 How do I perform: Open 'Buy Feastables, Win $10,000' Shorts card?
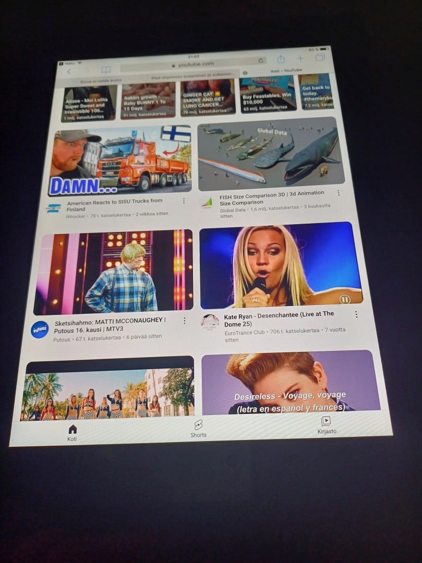[x=268, y=94]
